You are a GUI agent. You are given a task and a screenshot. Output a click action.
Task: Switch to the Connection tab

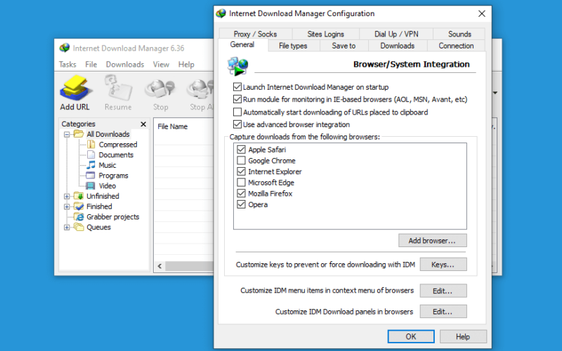pyautogui.click(x=456, y=46)
